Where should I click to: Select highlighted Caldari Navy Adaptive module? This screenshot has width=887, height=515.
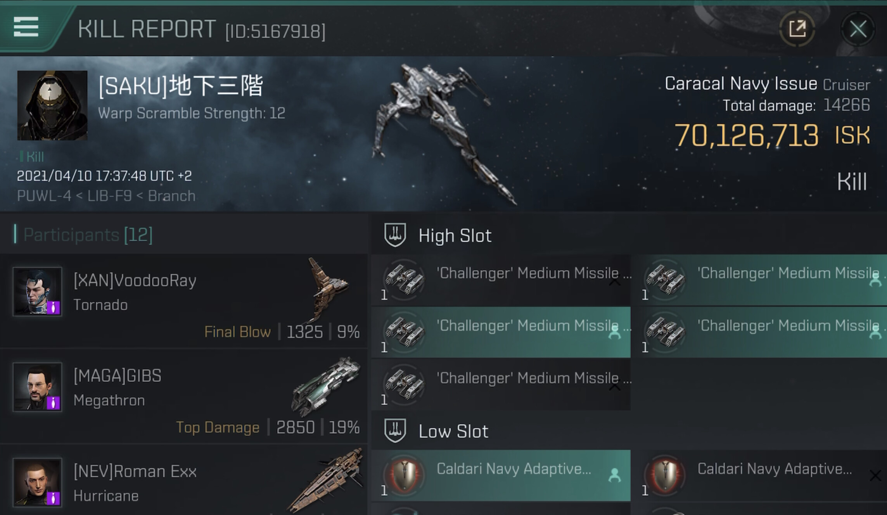click(501, 475)
